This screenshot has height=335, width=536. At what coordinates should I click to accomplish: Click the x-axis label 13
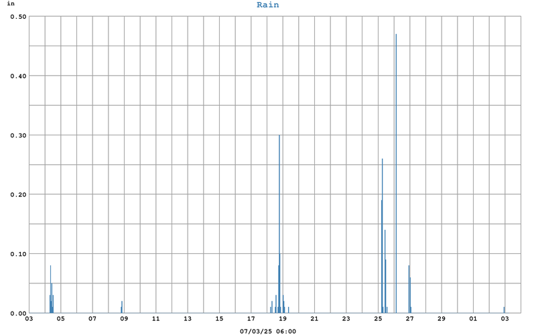click(x=188, y=319)
